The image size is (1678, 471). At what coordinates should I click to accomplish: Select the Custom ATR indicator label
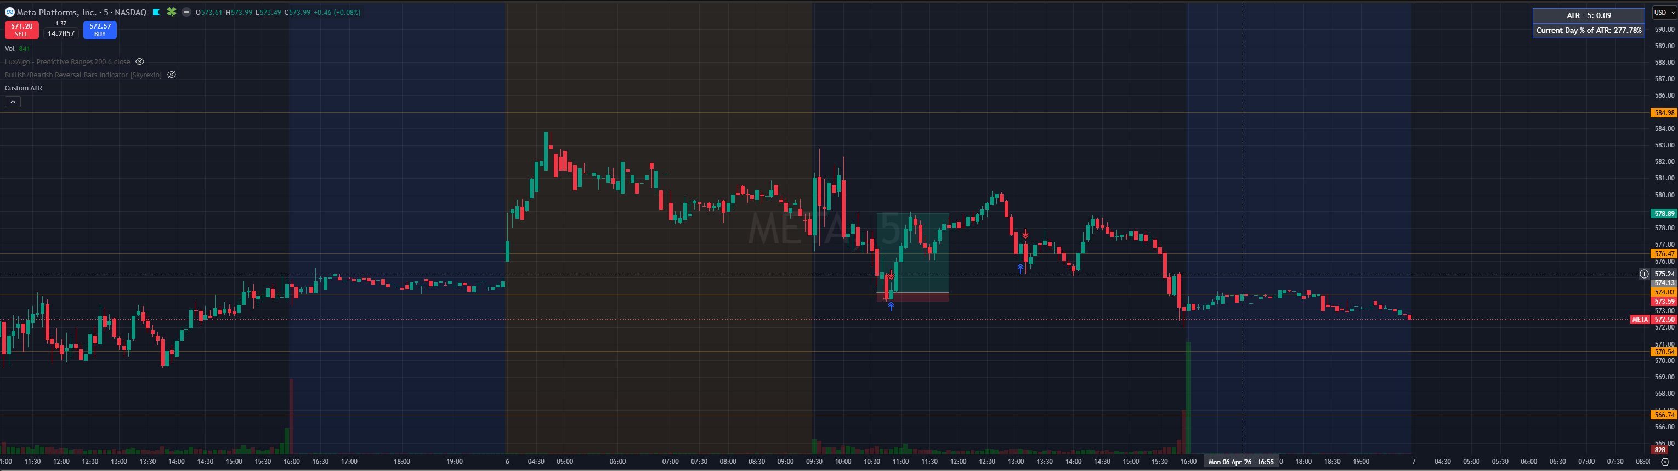[x=24, y=88]
